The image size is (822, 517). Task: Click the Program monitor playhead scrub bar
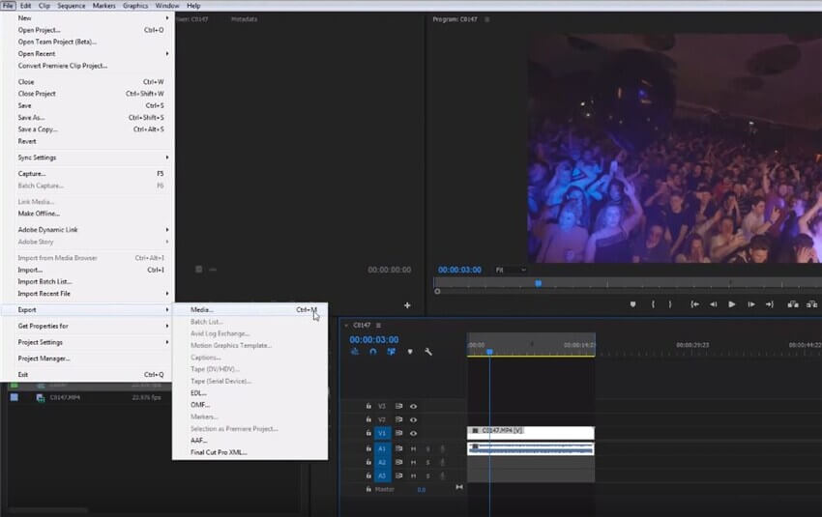click(x=628, y=283)
